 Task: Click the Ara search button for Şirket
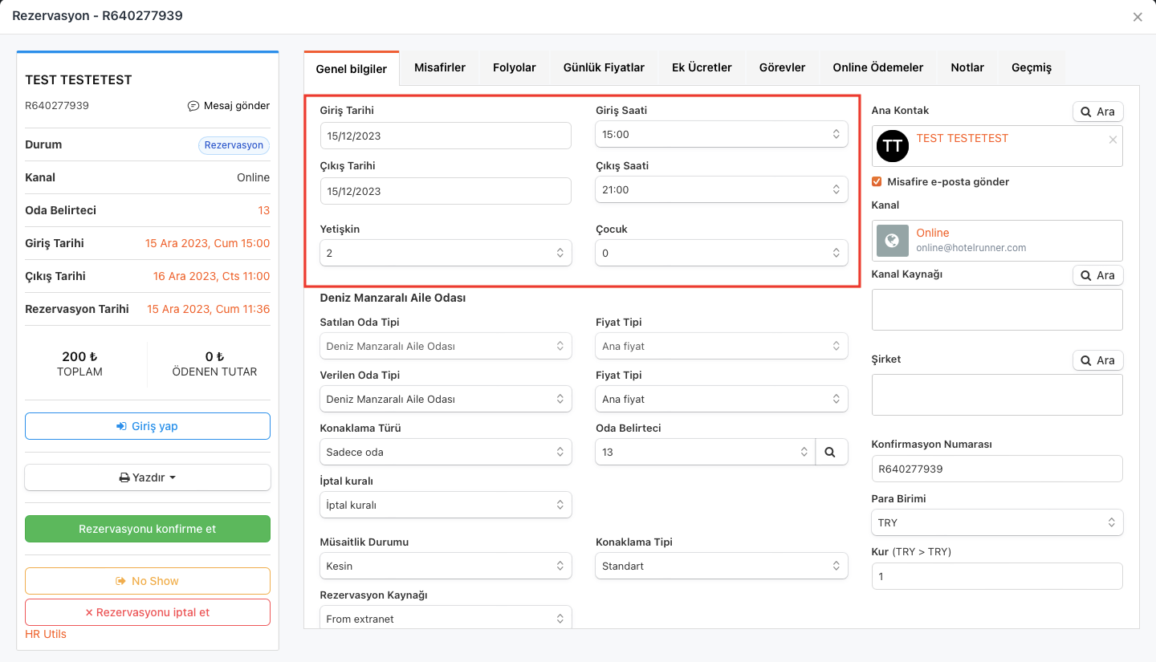pos(1097,360)
